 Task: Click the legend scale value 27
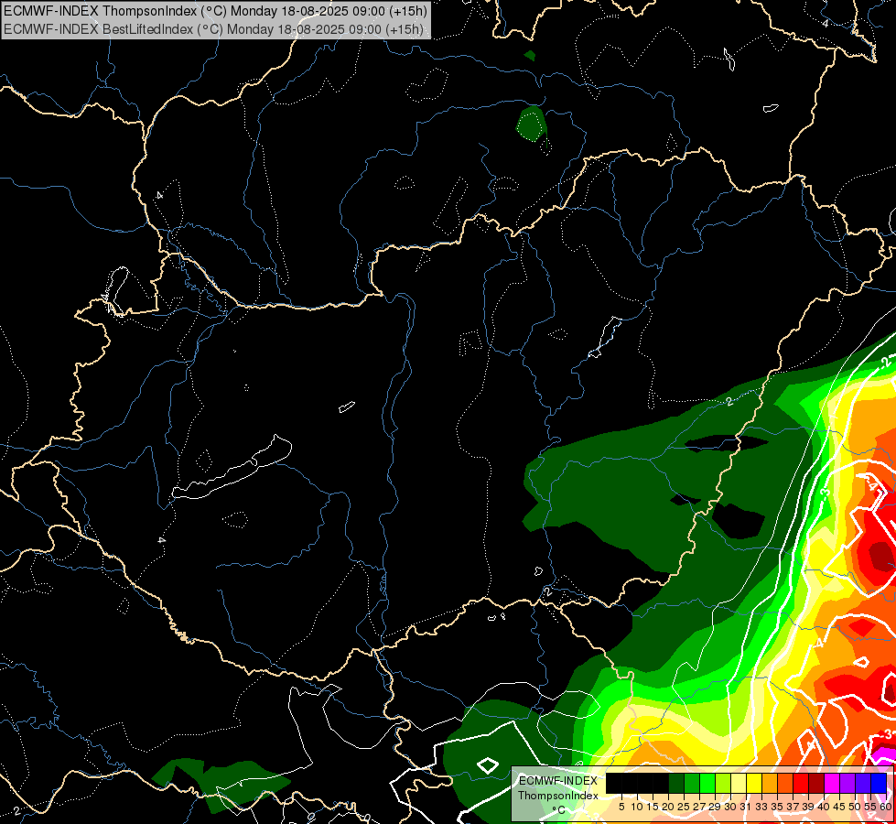(699, 807)
